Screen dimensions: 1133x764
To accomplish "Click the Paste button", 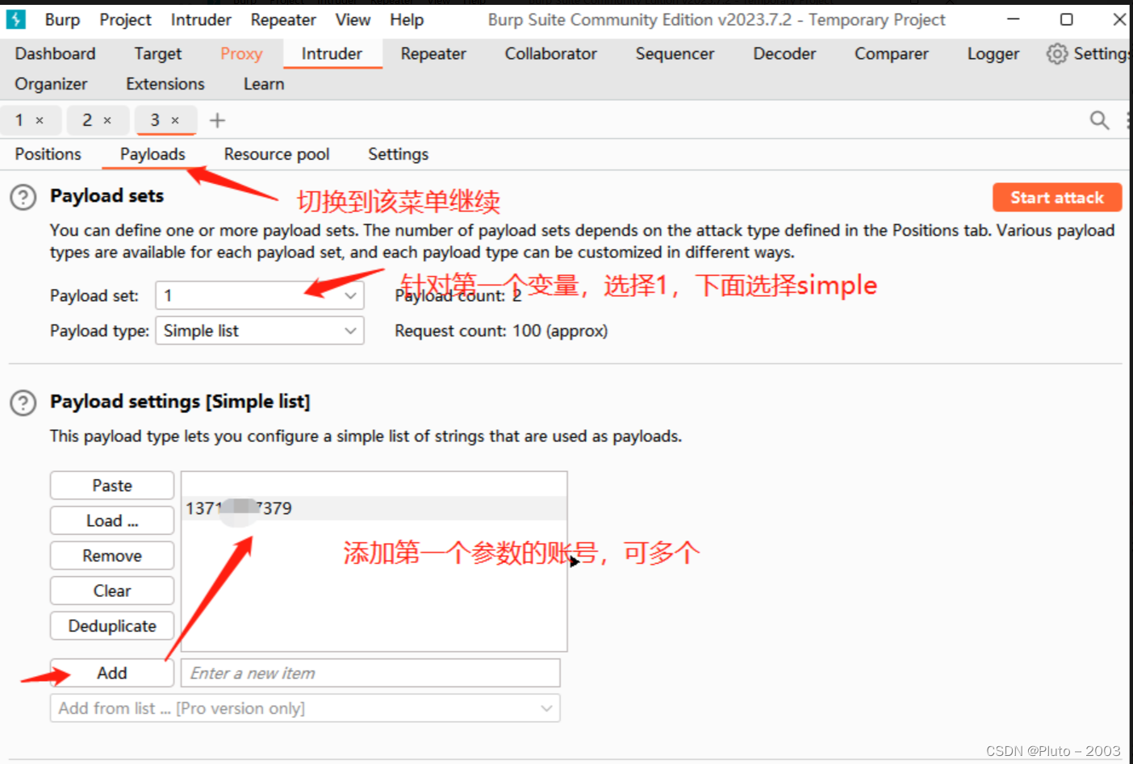I will point(112,486).
